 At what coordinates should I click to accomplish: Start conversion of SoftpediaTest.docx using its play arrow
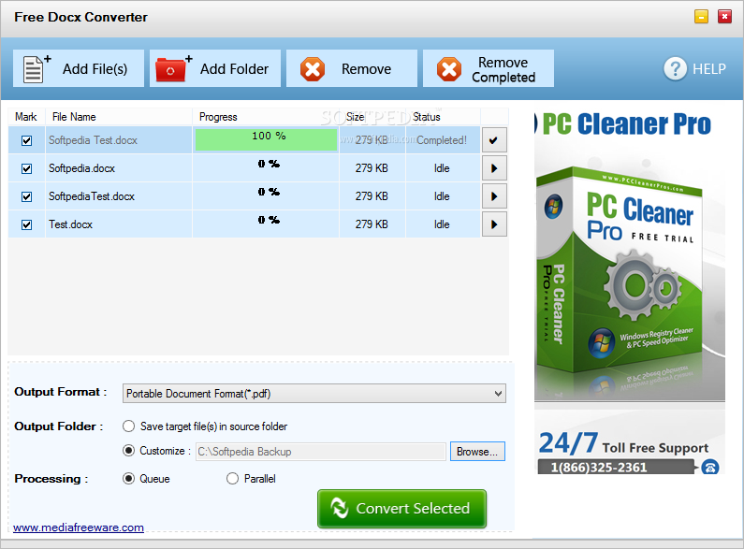(494, 196)
